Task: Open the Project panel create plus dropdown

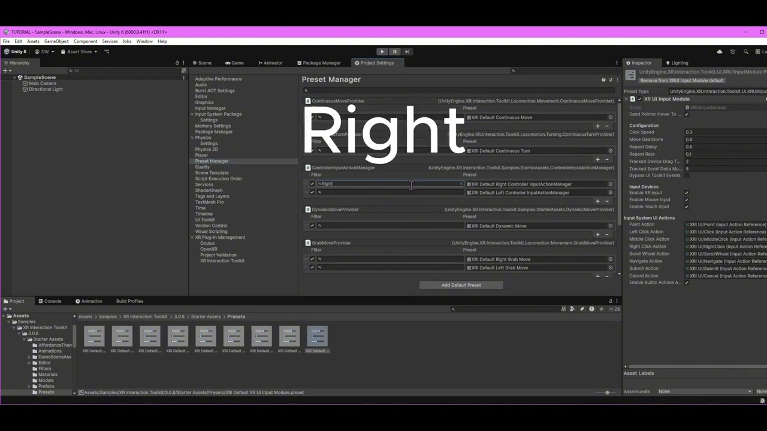Action: coord(7,309)
